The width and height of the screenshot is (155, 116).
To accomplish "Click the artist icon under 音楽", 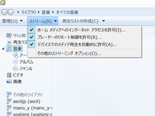I will (x=15, y=55).
